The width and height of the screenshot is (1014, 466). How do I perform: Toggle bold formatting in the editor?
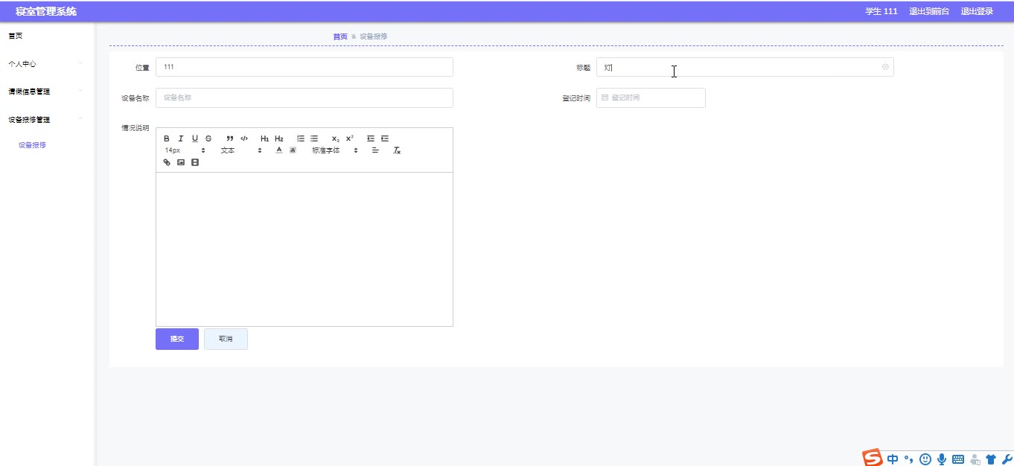(167, 138)
